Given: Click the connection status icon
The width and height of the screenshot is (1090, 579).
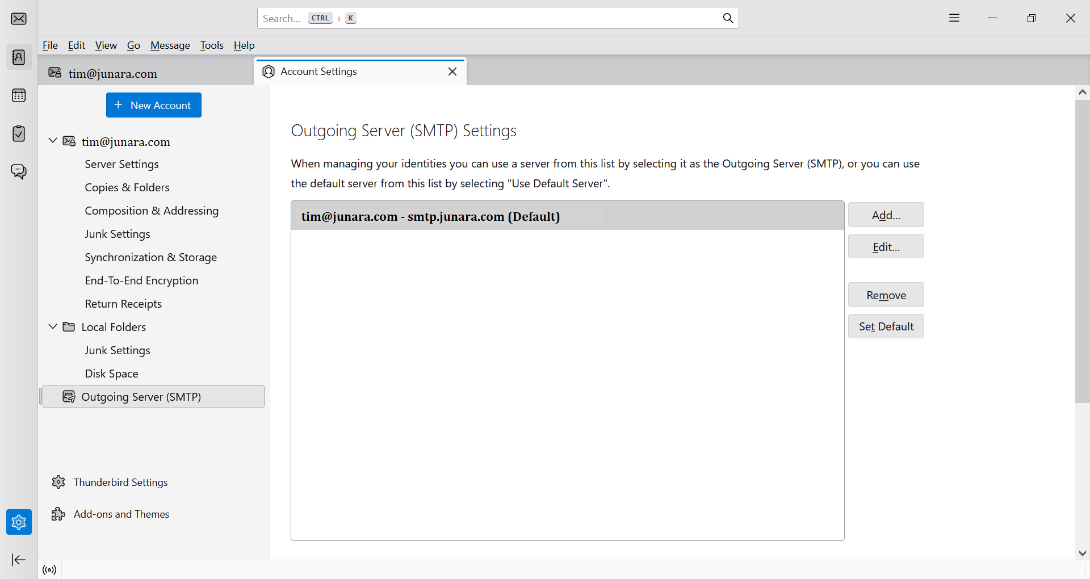Looking at the screenshot, I should pos(50,570).
